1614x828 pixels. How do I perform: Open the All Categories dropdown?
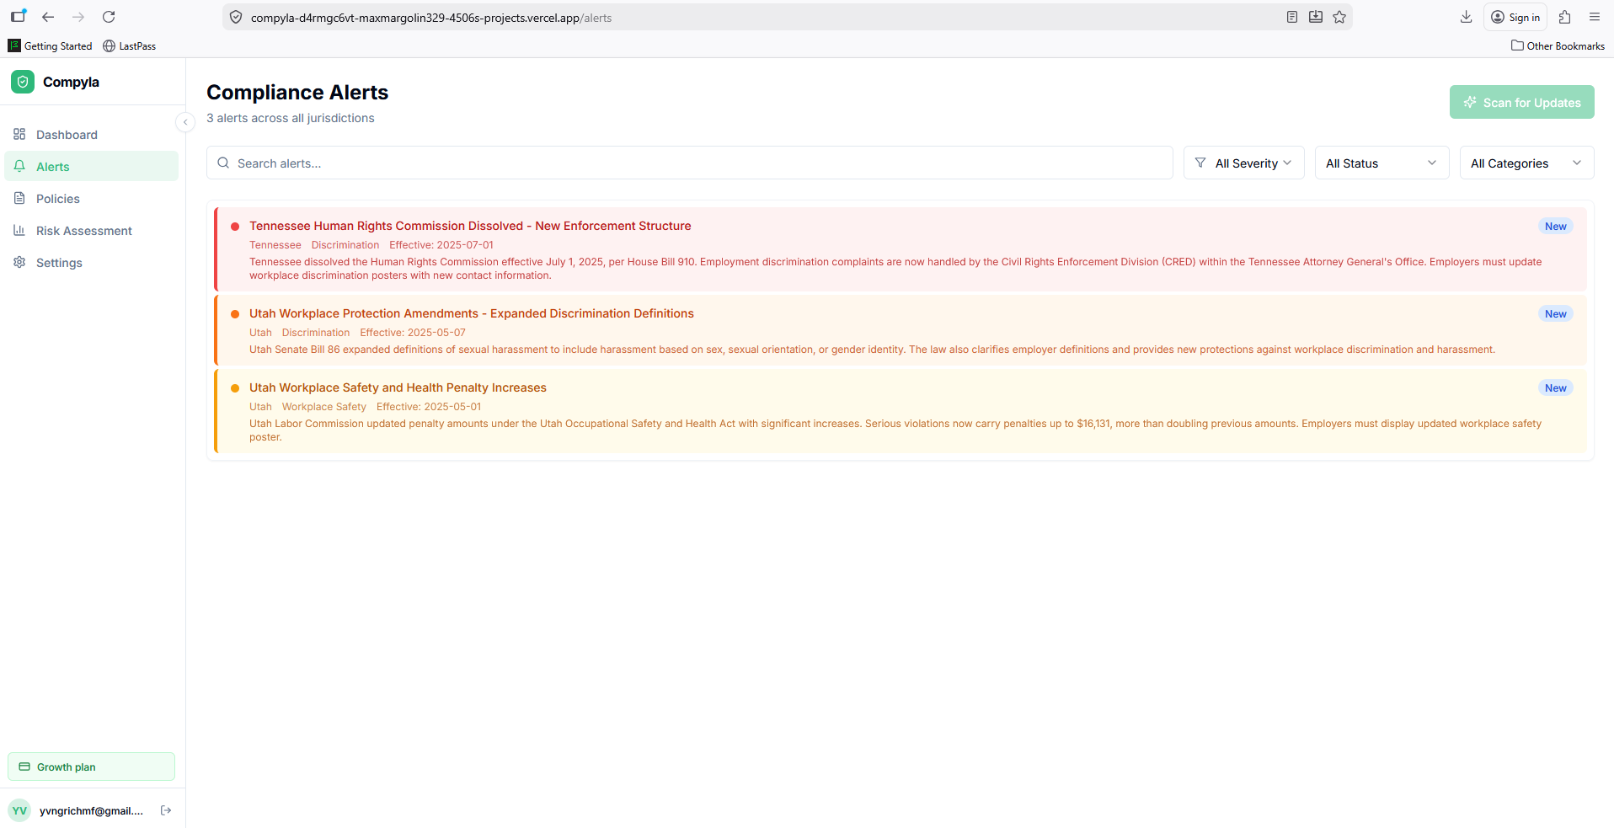[x=1527, y=163]
